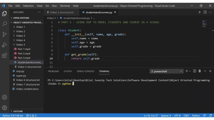
Task: Change end of line sequence CRLF
Action: tap(186, 116)
